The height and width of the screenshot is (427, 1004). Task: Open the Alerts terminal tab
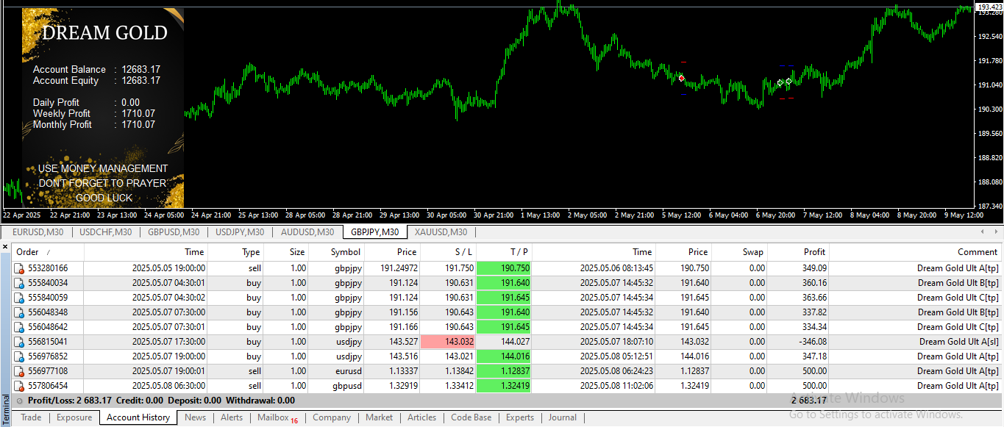point(232,417)
